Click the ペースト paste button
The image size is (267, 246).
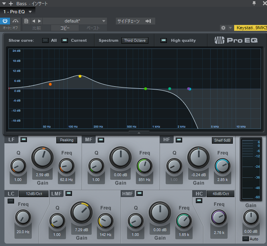[93, 28]
